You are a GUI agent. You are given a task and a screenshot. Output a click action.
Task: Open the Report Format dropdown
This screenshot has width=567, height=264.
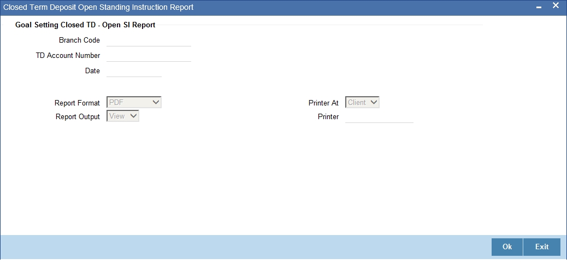pos(134,102)
